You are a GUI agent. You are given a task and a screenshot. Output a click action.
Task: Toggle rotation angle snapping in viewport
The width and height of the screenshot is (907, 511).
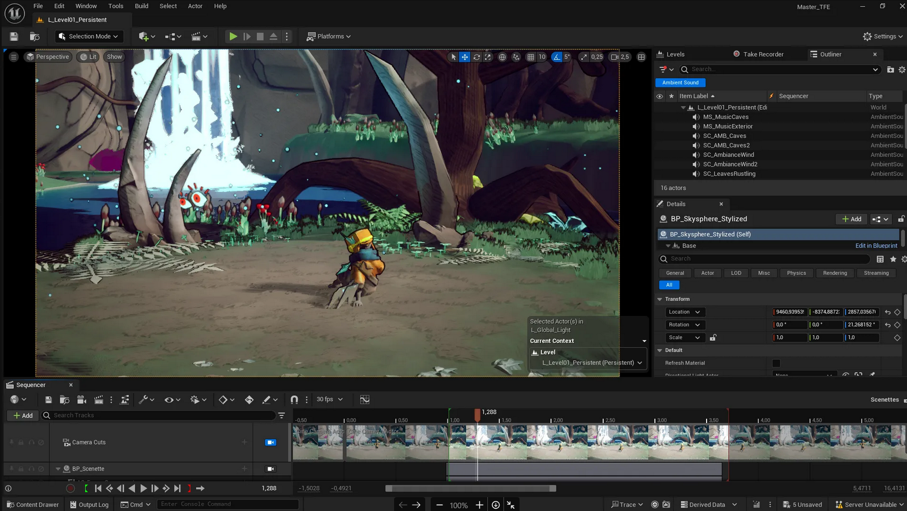tap(557, 57)
